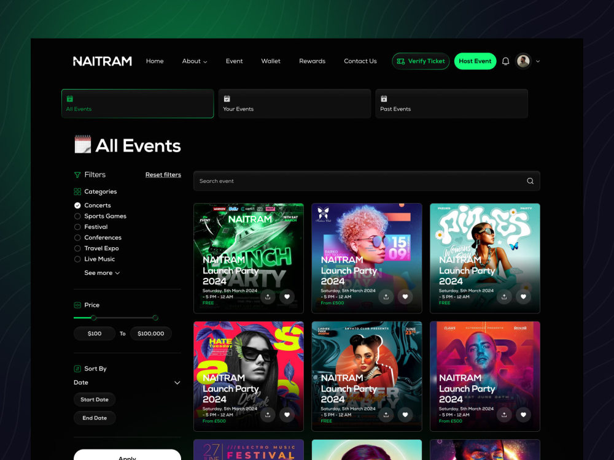
Task: Share the red-orange man portrait event
Action: click(504, 415)
